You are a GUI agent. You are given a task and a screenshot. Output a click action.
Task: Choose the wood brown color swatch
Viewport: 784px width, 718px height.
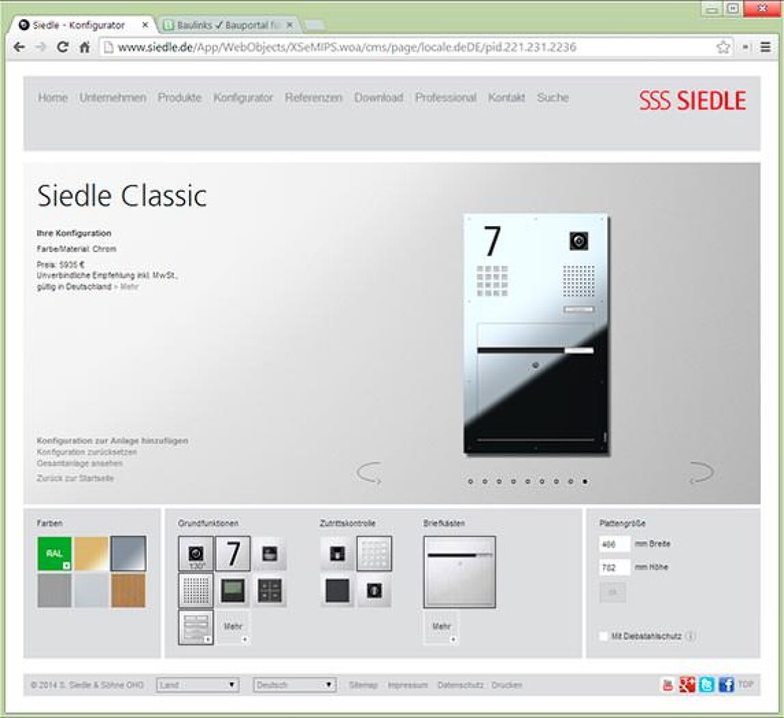(128, 590)
